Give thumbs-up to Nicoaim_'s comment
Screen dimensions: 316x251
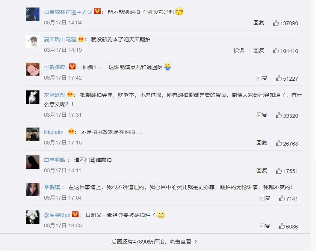click(287, 143)
